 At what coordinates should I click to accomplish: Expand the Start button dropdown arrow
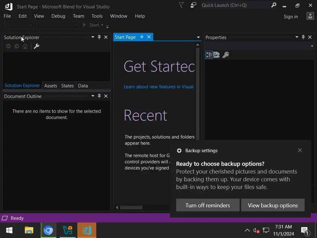tap(102, 25)
